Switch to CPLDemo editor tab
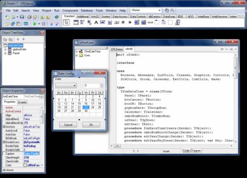247x178 pixels. point(117,49)
